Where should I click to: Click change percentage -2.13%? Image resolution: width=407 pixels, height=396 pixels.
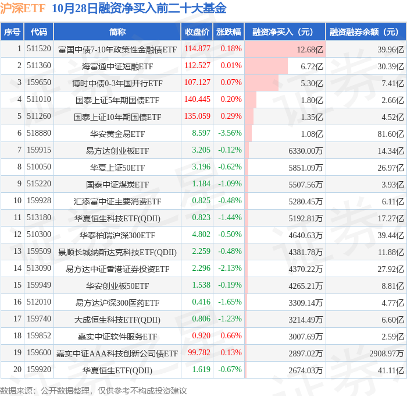[x=230, y=268]
